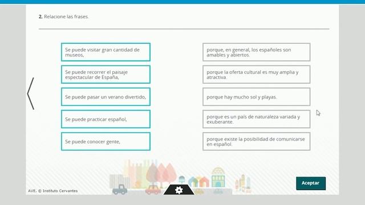Select 'Se puede conocer gente,' box

pyautogui.click(x=106, y=141)
